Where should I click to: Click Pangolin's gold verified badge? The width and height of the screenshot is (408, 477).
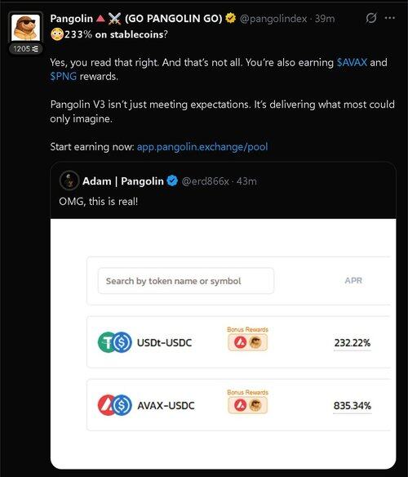tap(231, 18)
